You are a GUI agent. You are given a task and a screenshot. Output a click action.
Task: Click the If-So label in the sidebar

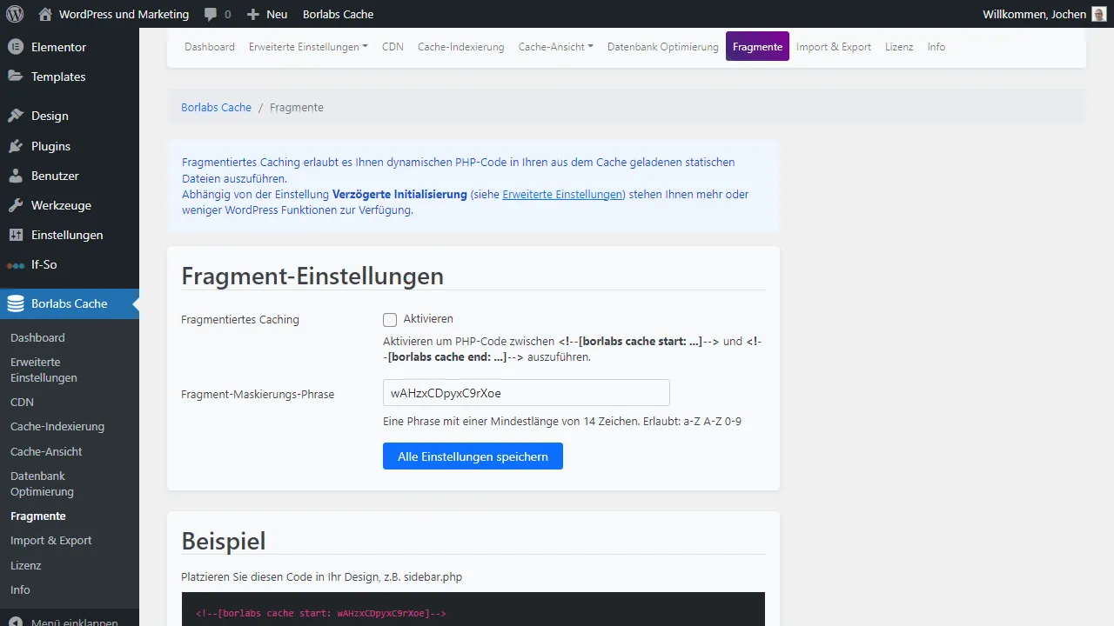pyautogui.click(x=44, y=264)
